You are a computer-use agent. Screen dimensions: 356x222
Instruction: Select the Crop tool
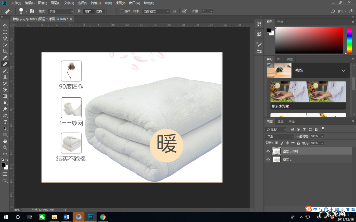[x=4, y=51]
